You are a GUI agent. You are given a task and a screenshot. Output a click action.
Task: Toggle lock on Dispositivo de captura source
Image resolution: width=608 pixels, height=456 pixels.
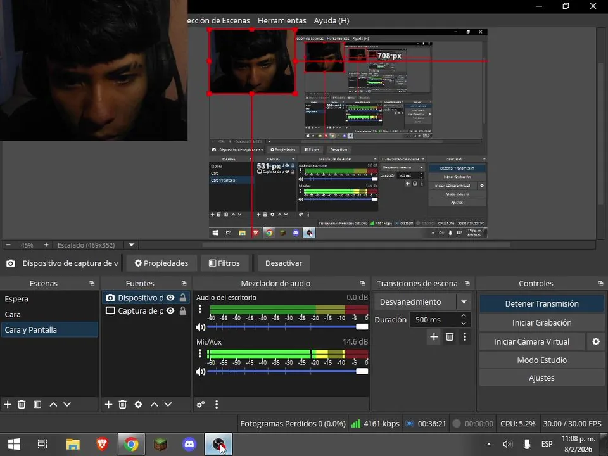coord(182,298)
